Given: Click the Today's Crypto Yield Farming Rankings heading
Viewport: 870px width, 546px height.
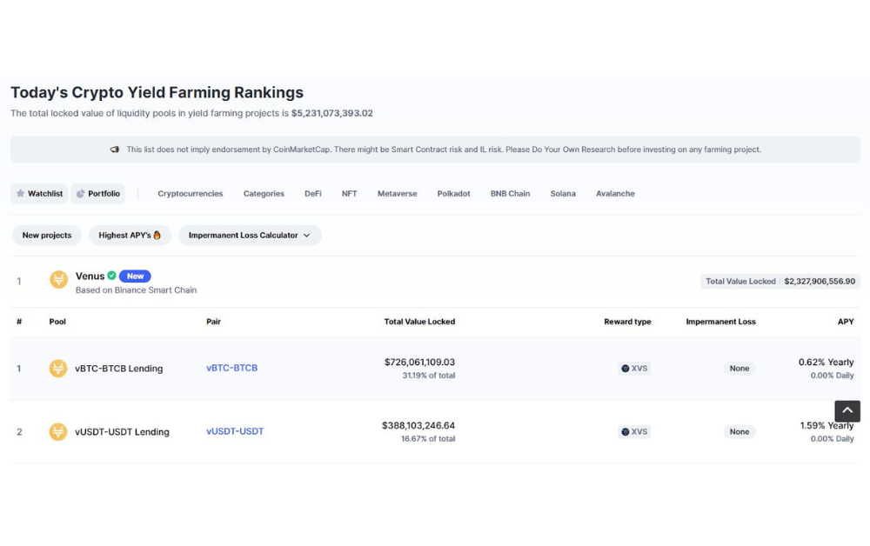Looking at the screenshot, I should click(x=157, y=92).
